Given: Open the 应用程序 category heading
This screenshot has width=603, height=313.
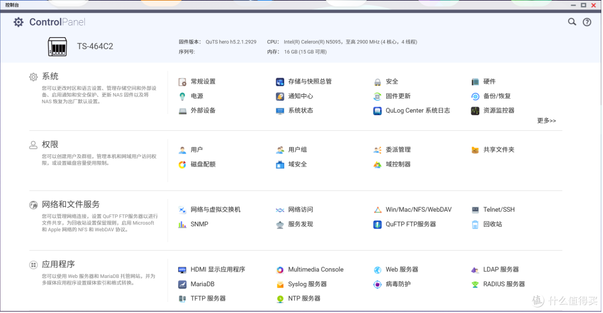Looking at the screenshot, I should (59, 265).
